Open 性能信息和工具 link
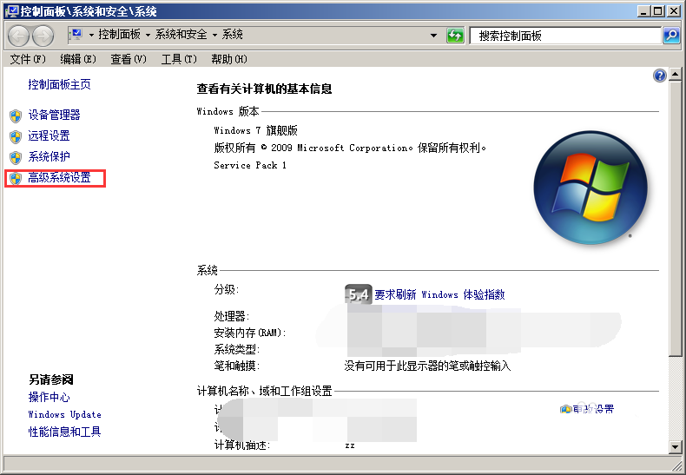 65,432
